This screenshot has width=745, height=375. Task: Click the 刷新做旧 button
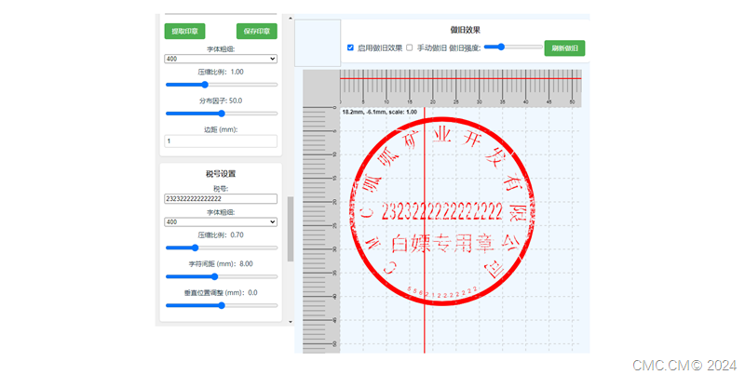[x=564, y=48]
